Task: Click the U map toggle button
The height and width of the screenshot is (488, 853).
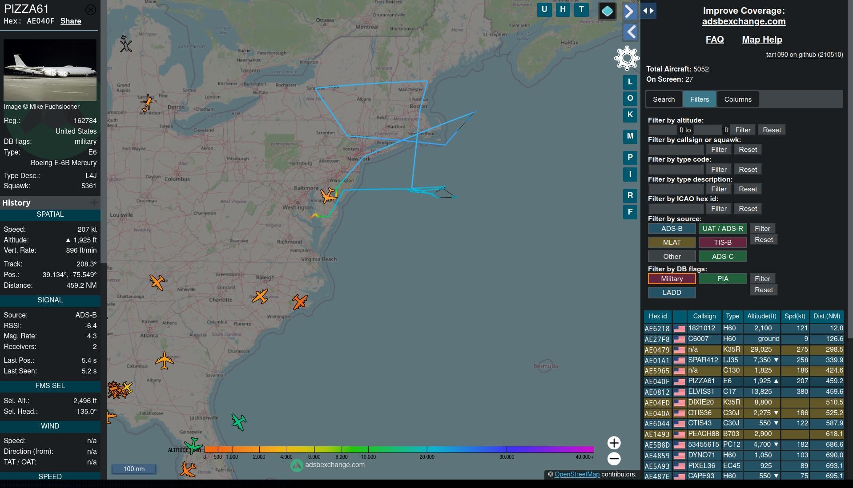Action: point(544,10)
